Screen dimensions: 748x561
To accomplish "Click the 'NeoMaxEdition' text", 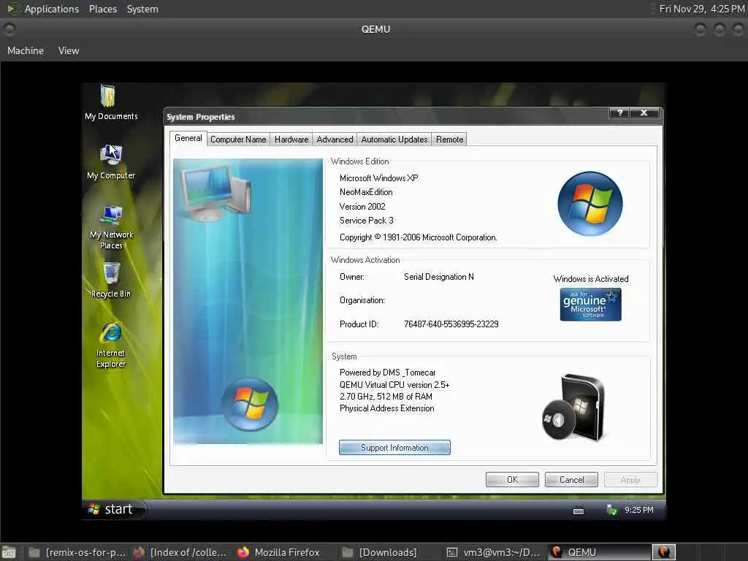I will click(366, 192).
